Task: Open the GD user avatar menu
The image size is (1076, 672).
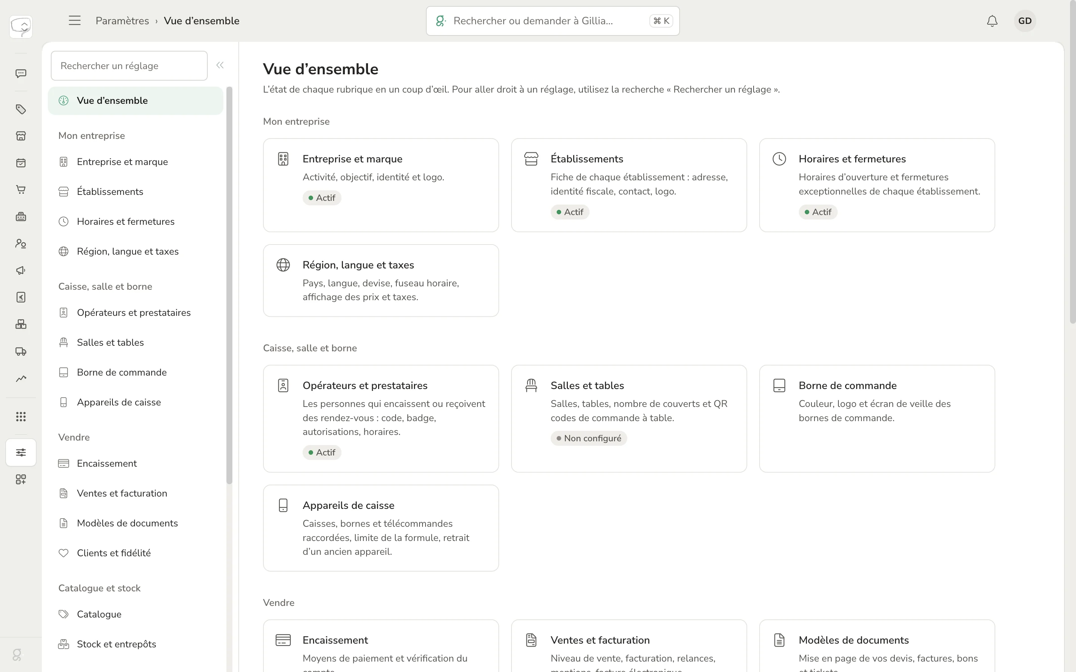Action: point(1025,21)
